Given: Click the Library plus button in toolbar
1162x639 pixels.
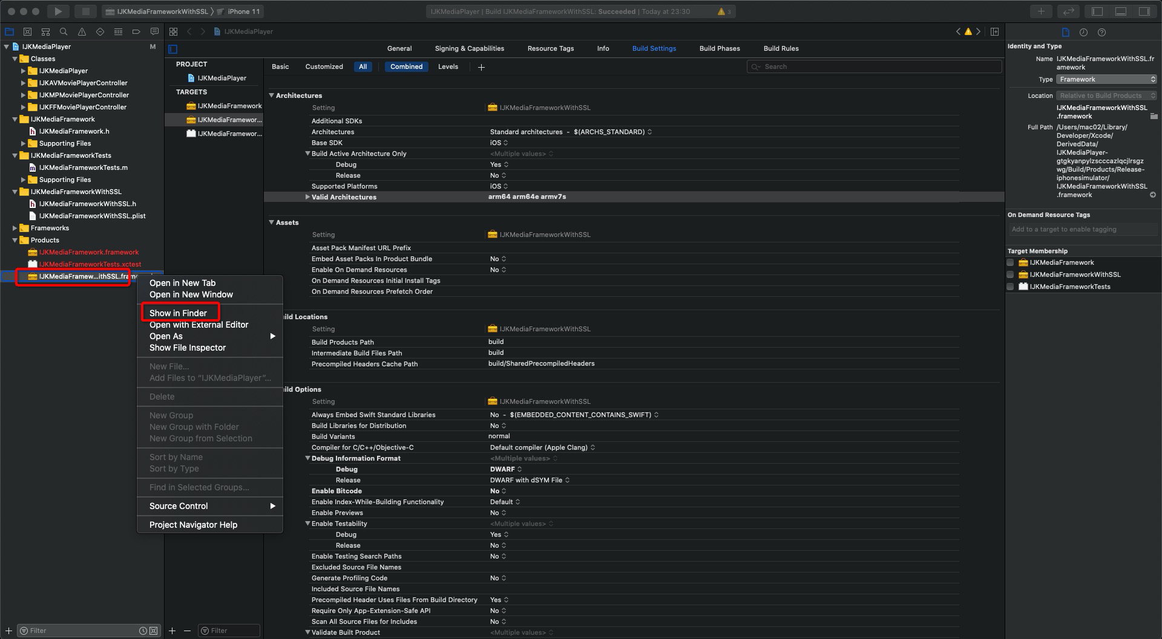Looking at the screenshot, I should click(1041, 11).
